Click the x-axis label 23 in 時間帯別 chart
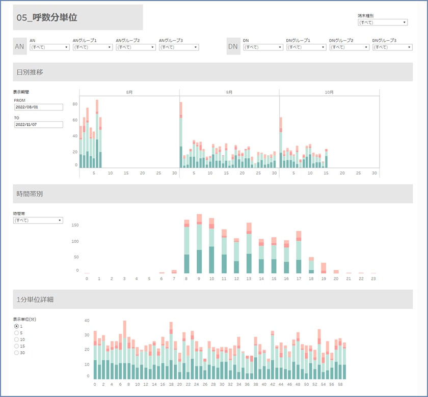The height and width of the screenshot is (397, 428). pos(373,279)
